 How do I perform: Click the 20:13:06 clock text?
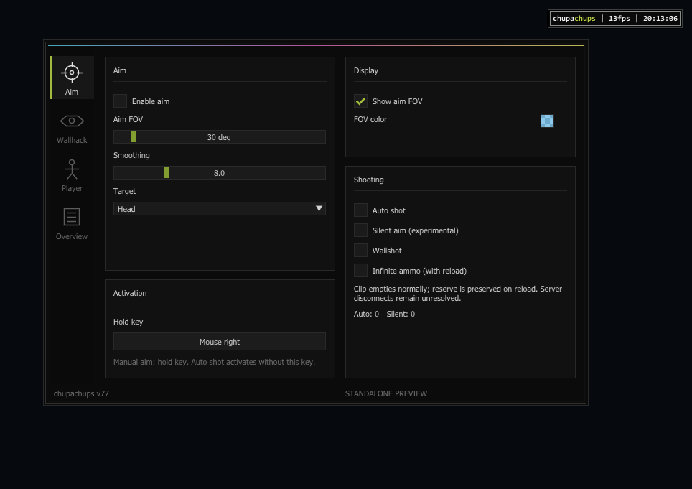[x=660, y=19]
